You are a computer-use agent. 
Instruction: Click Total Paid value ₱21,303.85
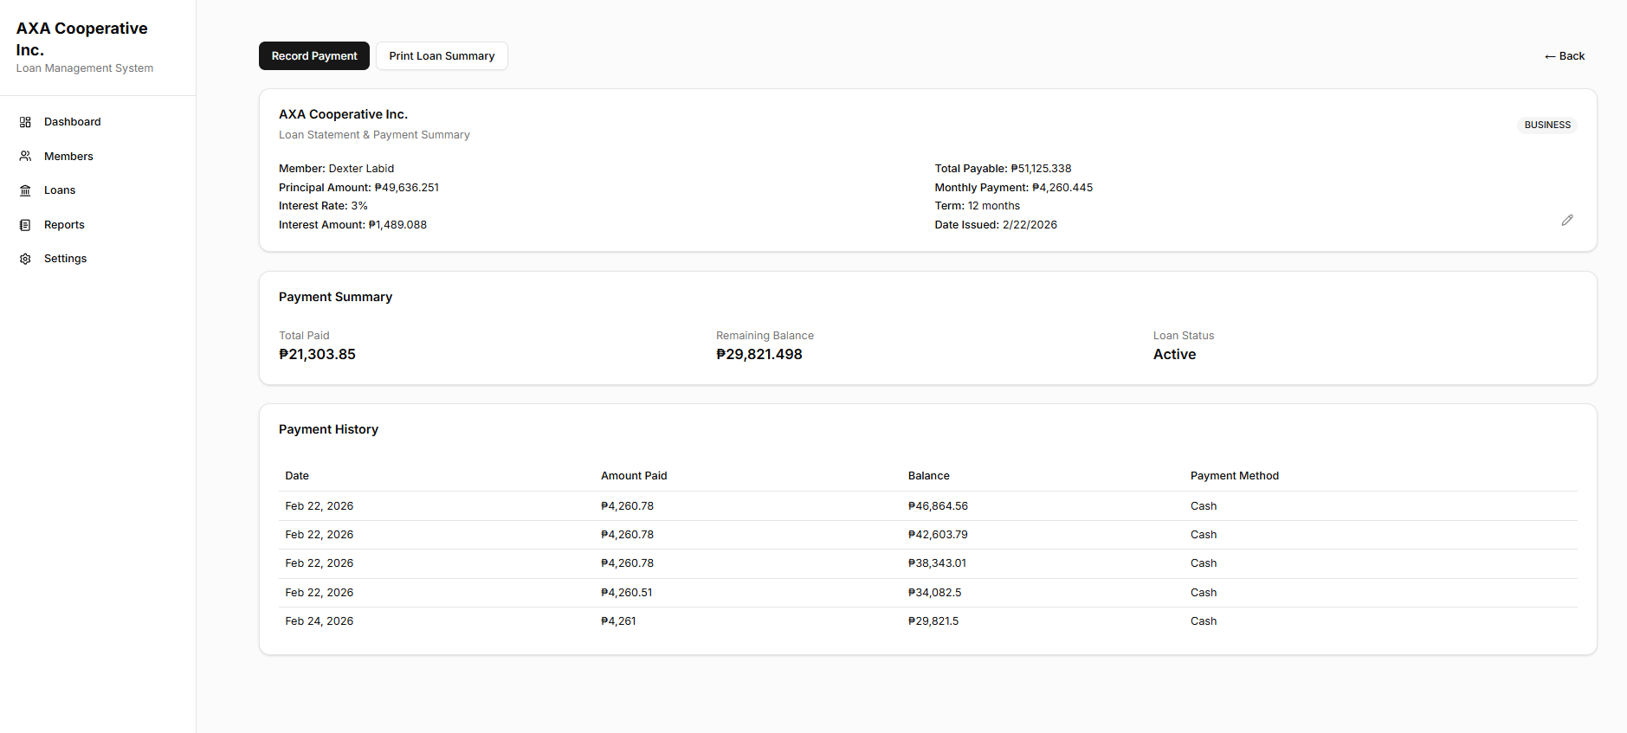[317, 355]
